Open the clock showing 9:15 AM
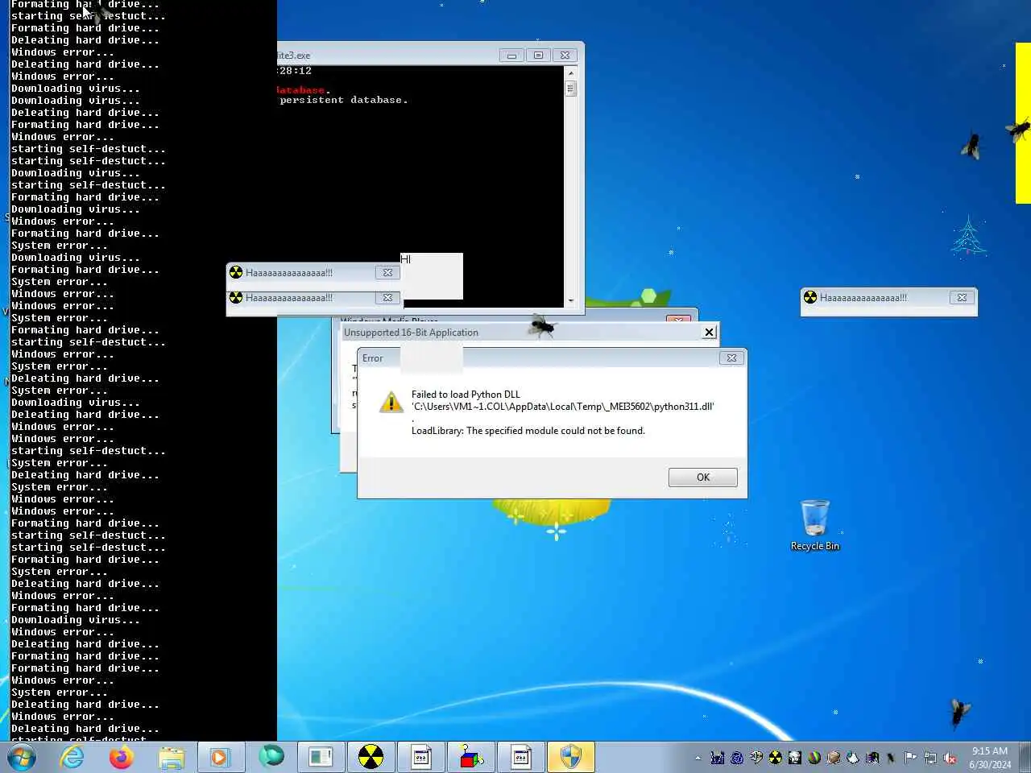This screenshot has height=773, width=1031. coord(989,758)
